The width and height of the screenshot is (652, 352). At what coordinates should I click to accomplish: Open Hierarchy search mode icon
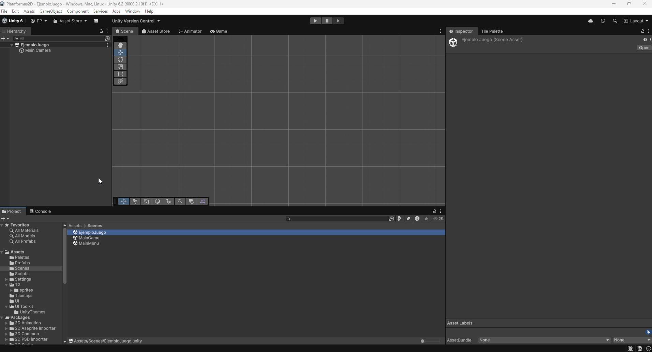pyautogui.click(x=107, y=39)
